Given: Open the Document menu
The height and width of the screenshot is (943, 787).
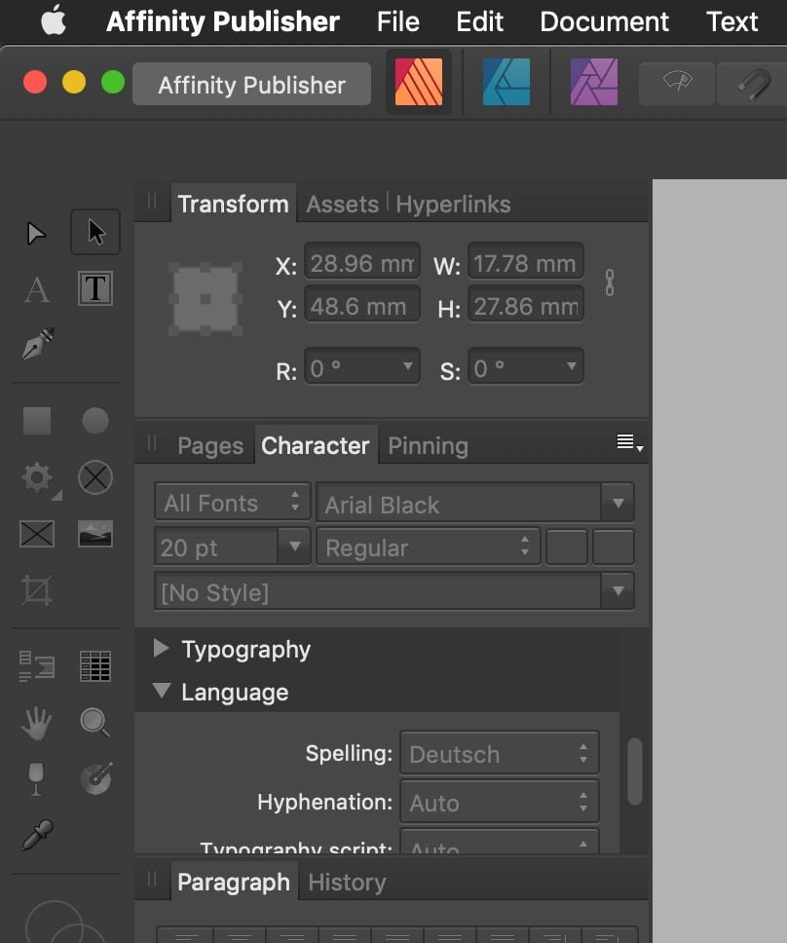Looking at the screenshot, I should click(x=604, y=21).
